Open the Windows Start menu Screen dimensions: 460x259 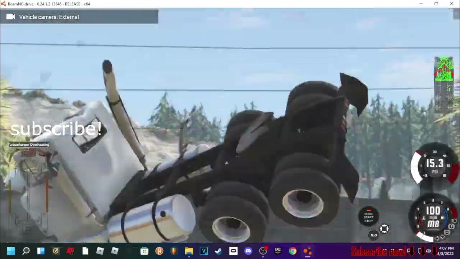(11, 251)
